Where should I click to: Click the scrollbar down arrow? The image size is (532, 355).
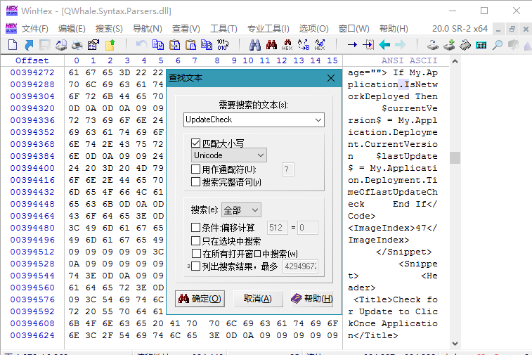point(455,344)
